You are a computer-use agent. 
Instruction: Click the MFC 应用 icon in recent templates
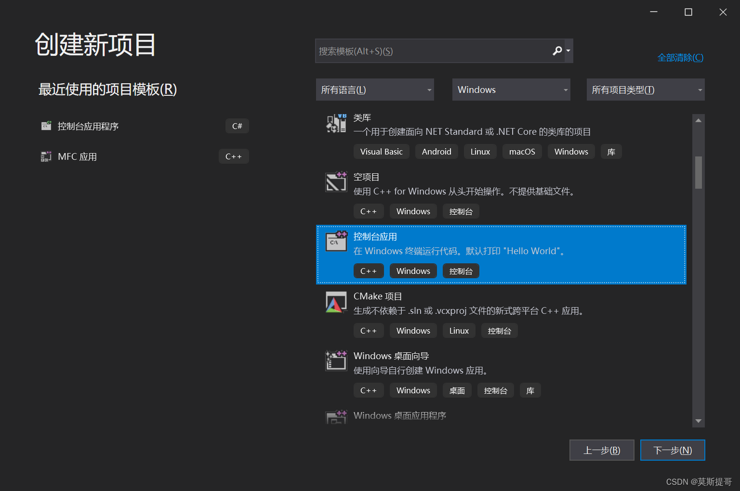pos(46,156)
